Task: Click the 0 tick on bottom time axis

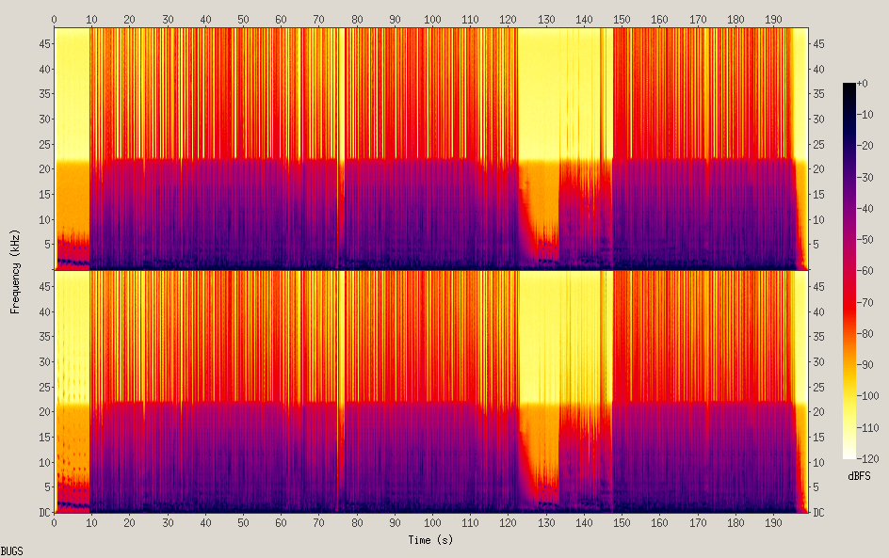Action: click(55, 522)
